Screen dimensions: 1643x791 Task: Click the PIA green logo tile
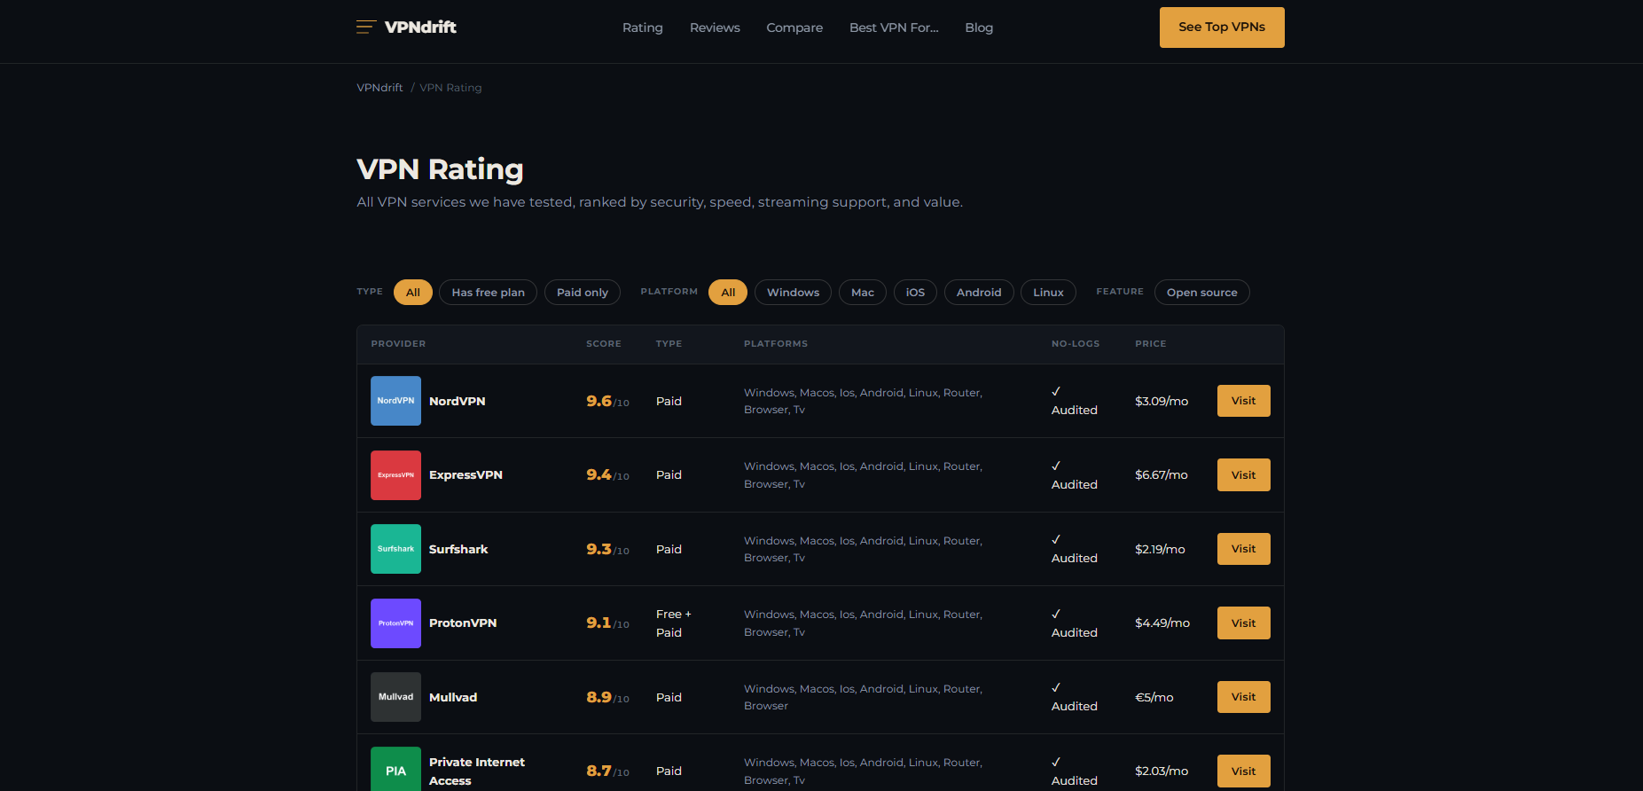395,770
